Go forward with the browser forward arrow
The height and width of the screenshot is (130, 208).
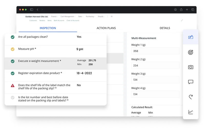(42, 9)
